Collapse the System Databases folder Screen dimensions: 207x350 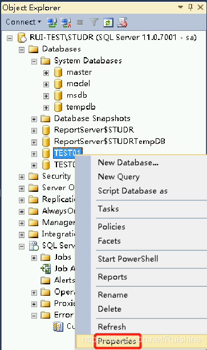pos(34,62)
